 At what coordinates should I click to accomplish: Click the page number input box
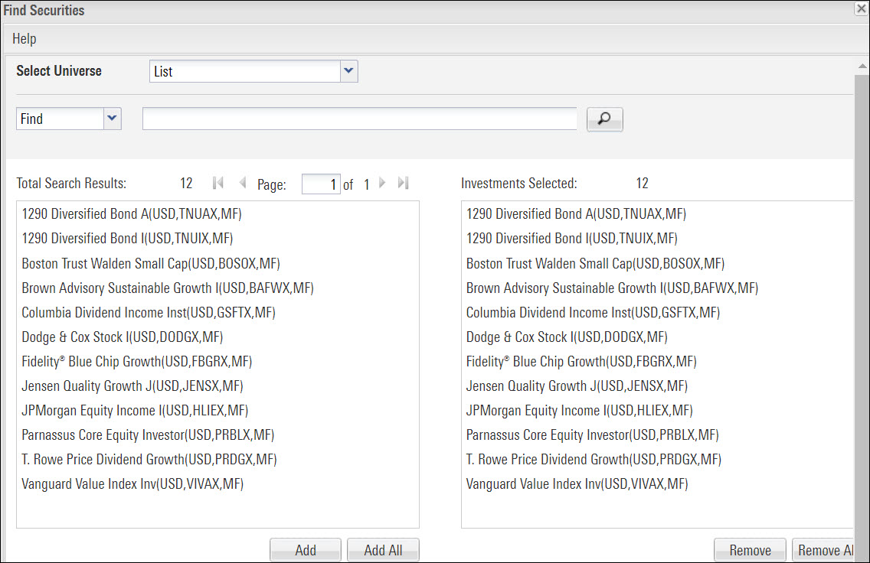coord(321,184)
